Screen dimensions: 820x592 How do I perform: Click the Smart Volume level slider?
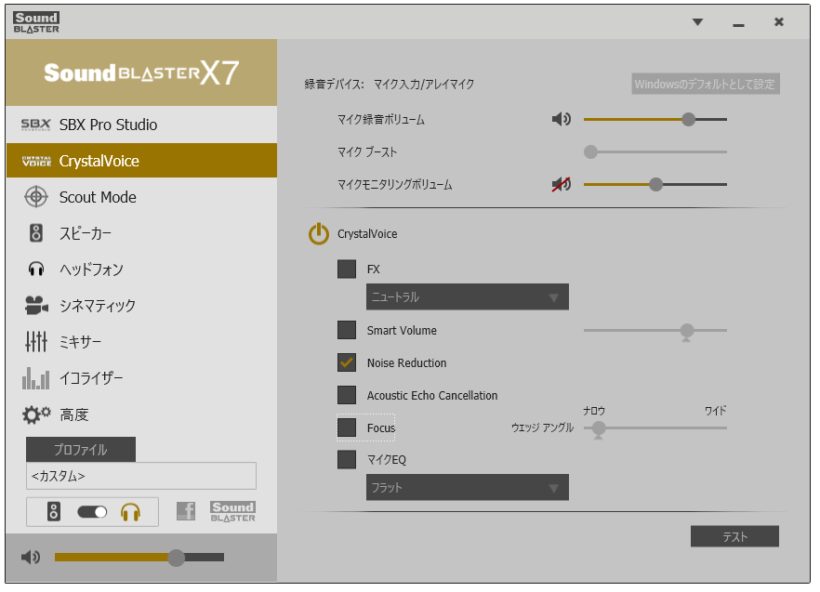(655, 331)
